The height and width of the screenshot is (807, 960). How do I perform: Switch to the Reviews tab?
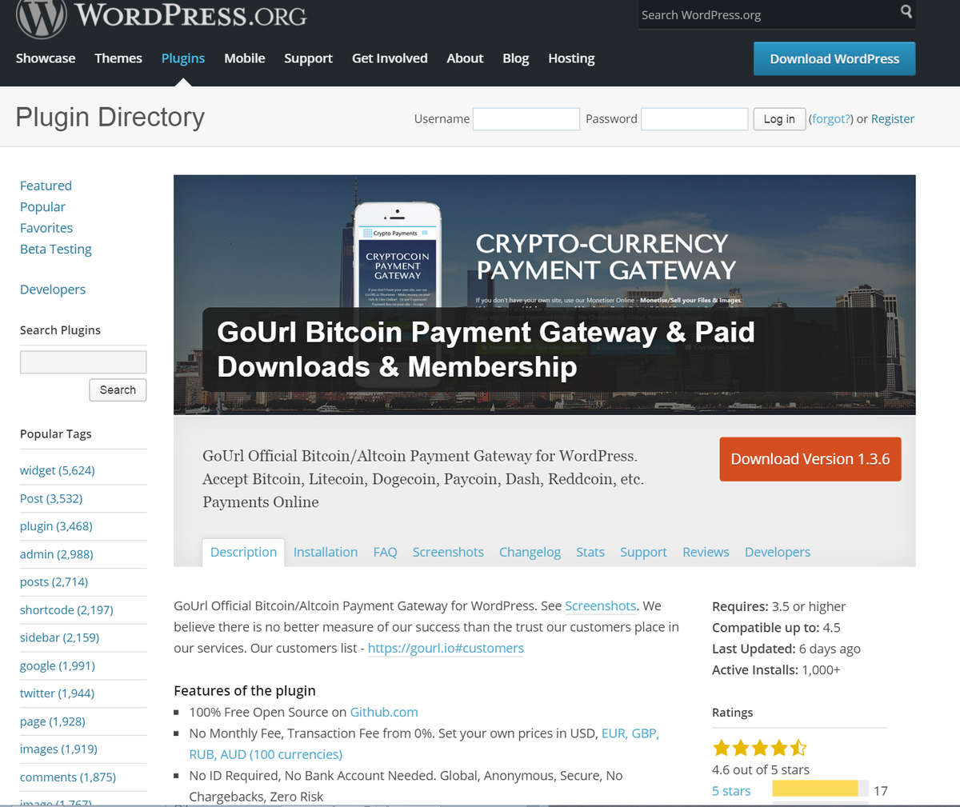(x=706, y=552)
